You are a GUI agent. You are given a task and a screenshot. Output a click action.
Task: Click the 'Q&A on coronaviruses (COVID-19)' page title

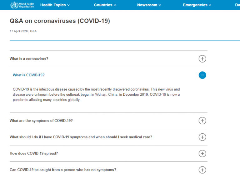point(60,21)
